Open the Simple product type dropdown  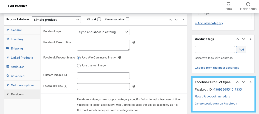click(x=56, y=20)
